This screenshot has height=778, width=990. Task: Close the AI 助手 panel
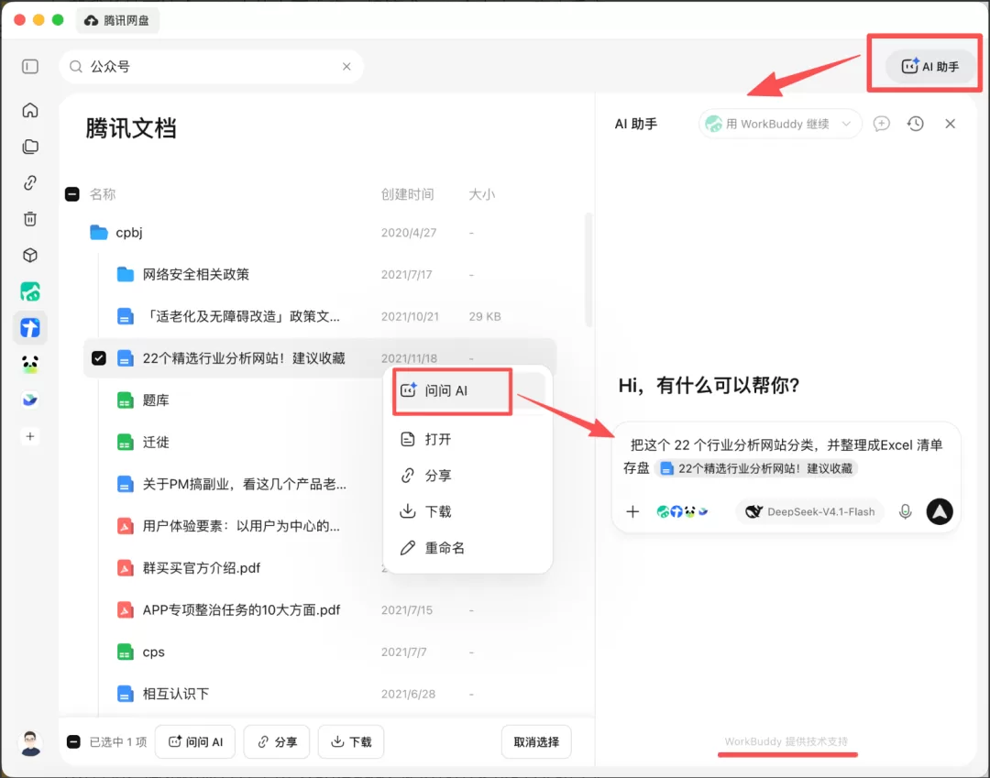[950, 124]
